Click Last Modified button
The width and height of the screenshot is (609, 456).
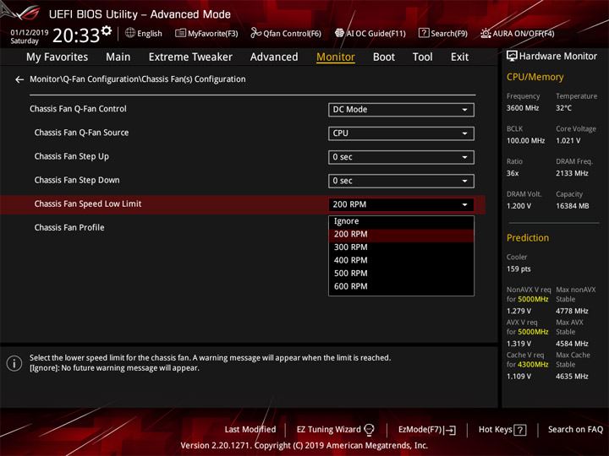[x=250, y=429]
